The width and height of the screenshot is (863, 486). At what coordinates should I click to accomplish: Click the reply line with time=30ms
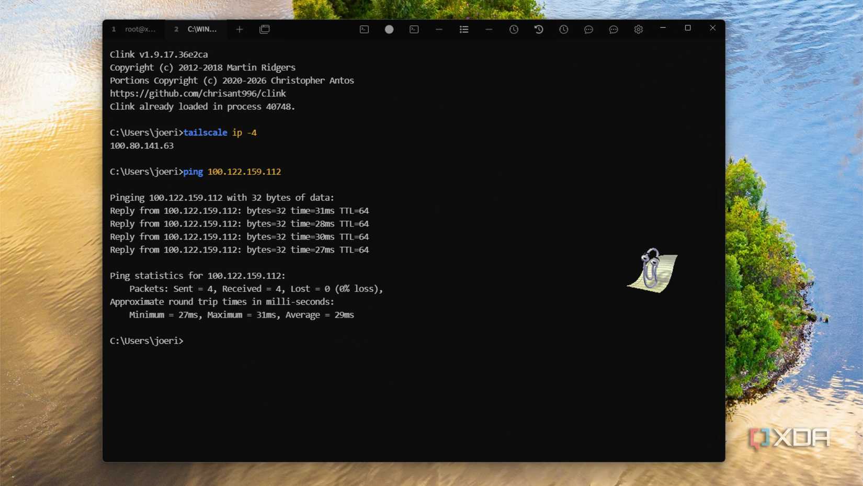(239, 236)
